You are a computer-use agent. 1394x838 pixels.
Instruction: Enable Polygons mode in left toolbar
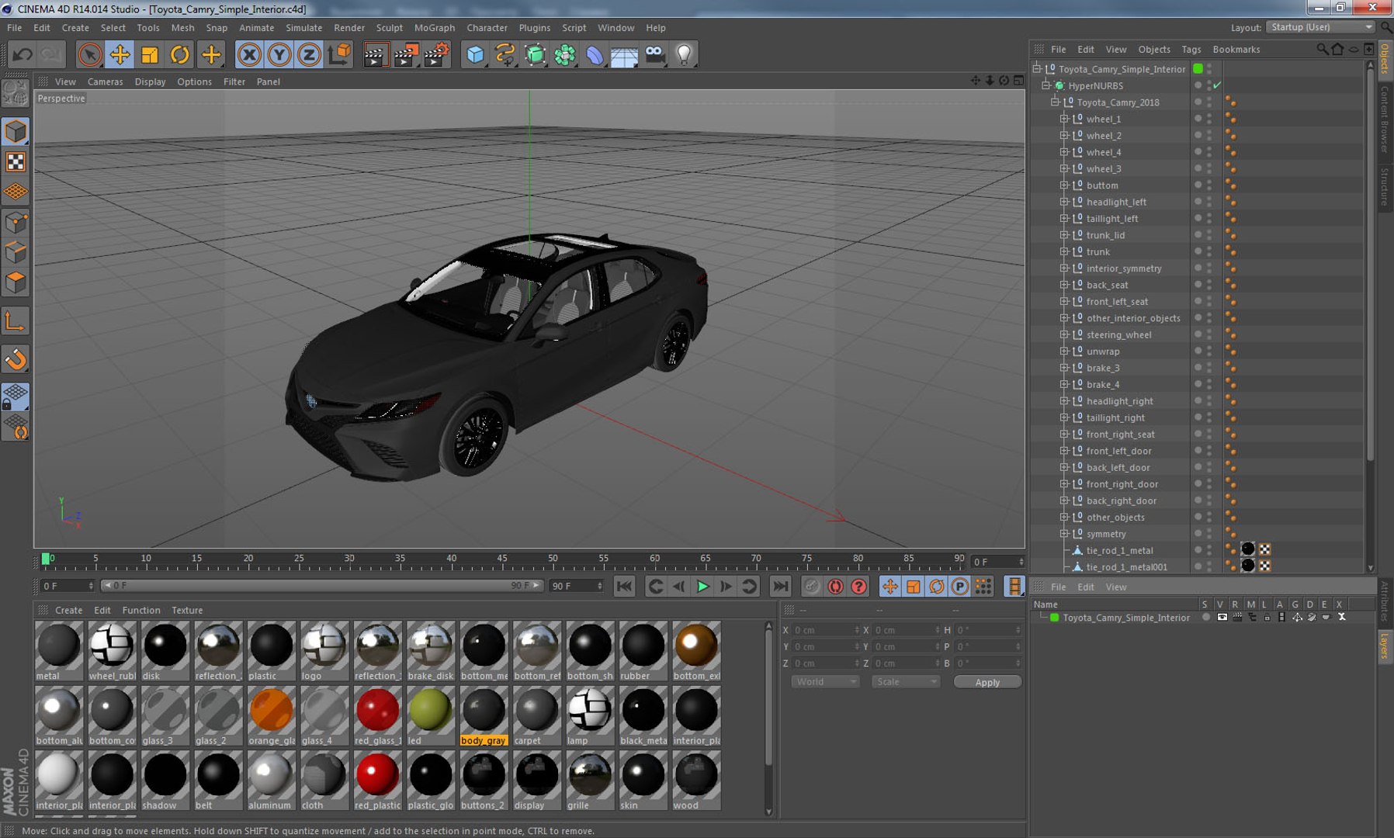(16, 282)
